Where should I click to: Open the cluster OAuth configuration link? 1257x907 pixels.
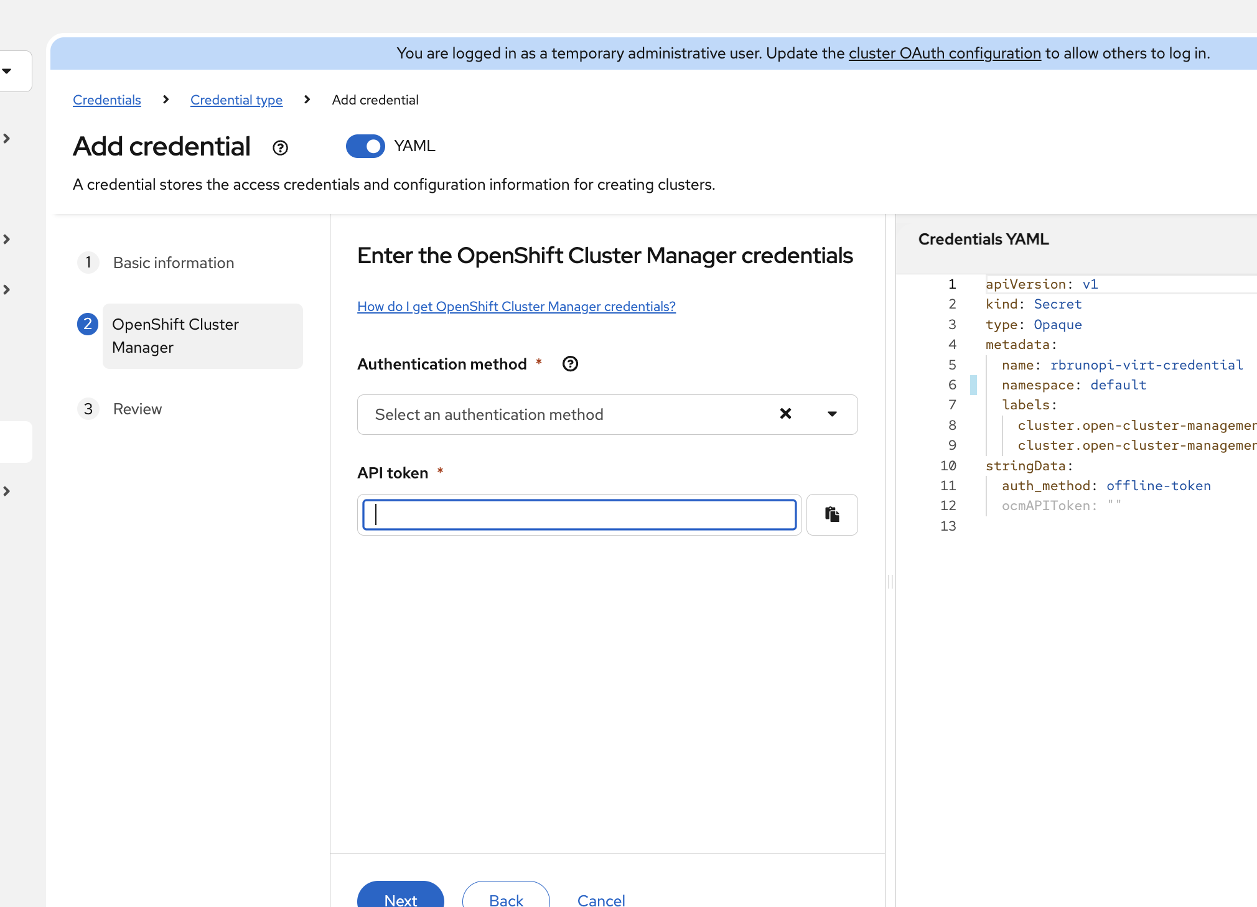coord(944,53)
